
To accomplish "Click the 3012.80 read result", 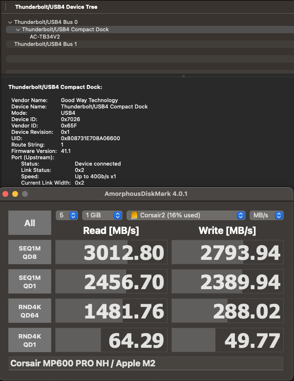I will click(x=111, y=252).
